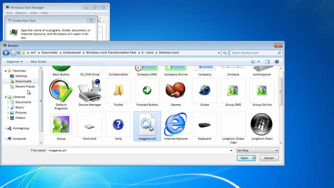334x188 pixels.
Task: Select the Help icon file
Action: click(x=118, y=126)
